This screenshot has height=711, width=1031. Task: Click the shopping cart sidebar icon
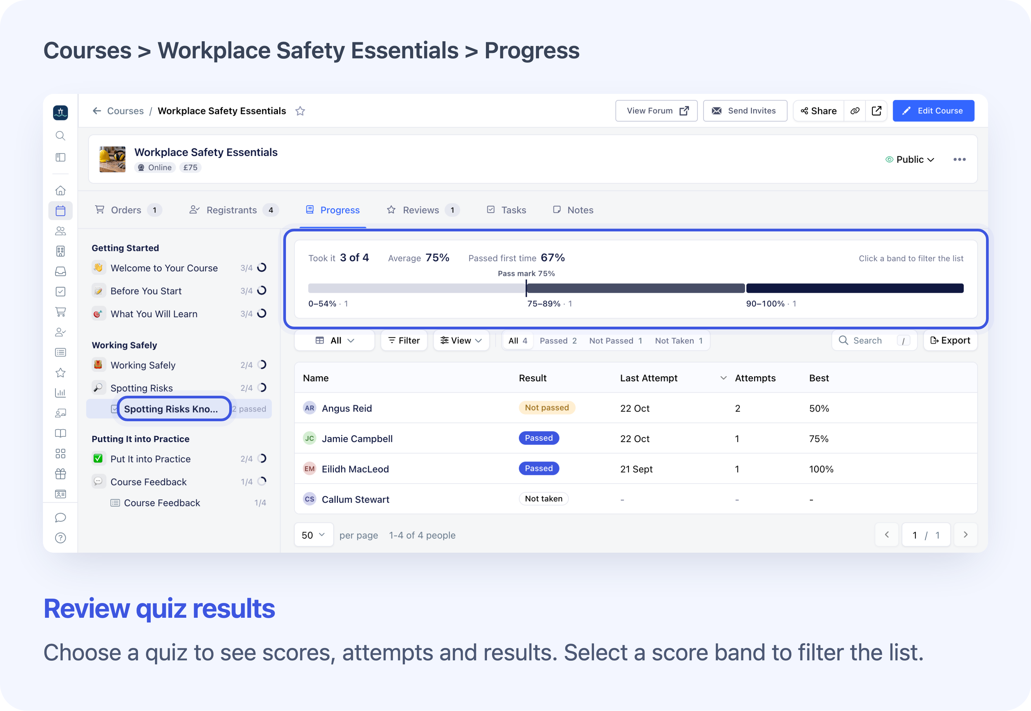pos(60,312)
